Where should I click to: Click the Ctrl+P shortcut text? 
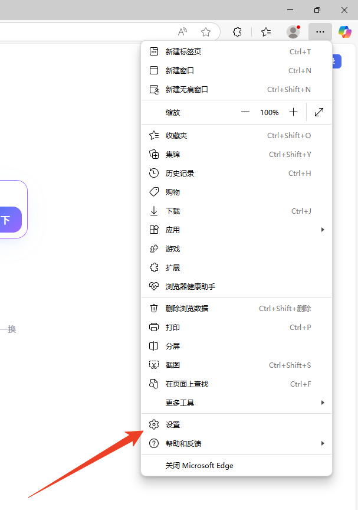click(300, 328)
